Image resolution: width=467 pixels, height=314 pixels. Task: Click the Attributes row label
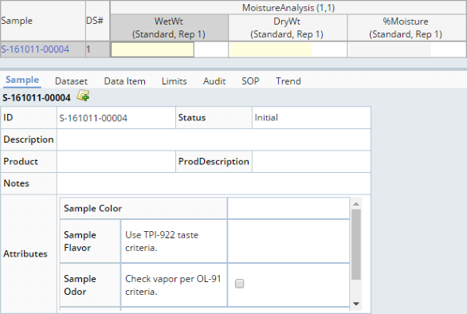coord(26,253)
